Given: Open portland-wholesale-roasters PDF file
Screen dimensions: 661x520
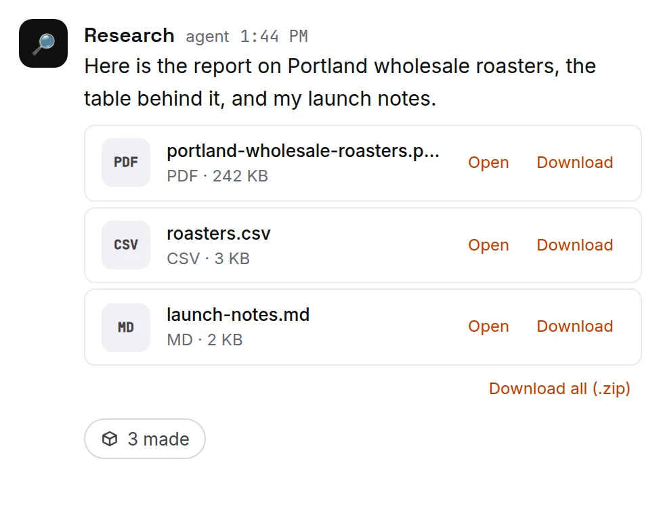Looking at the screenshot, I should (x=488, y=162).
